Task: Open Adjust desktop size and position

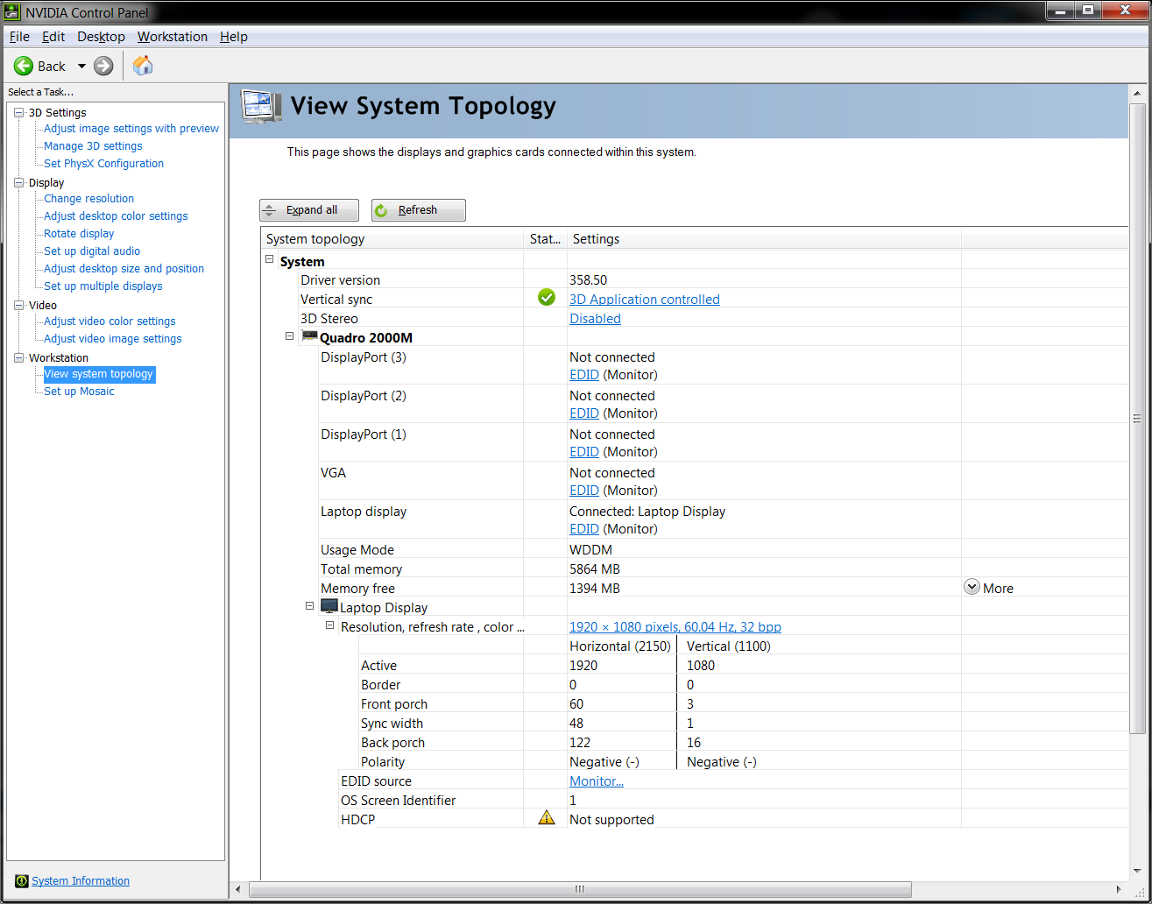Action: [124, 269]
